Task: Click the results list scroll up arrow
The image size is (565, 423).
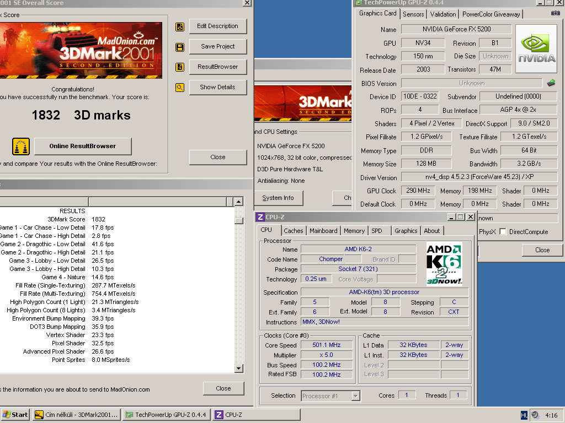Action: 238,202
